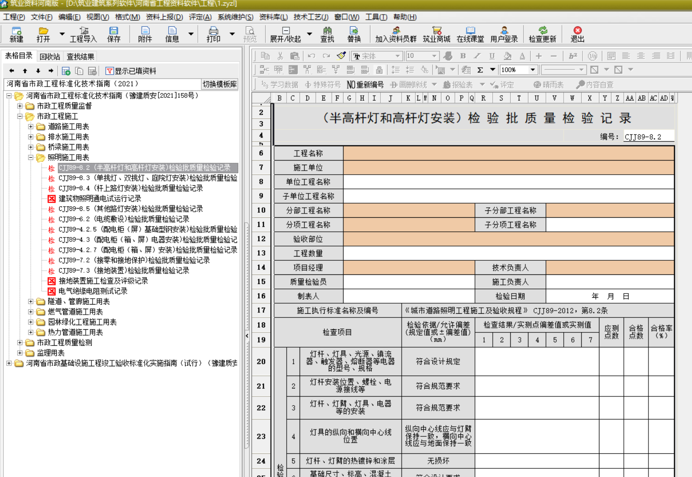Image resolution: width=692 pixels, height=477 pixels.
Task: Open 在线课堂 online class icon
Action: pos(470,35)
